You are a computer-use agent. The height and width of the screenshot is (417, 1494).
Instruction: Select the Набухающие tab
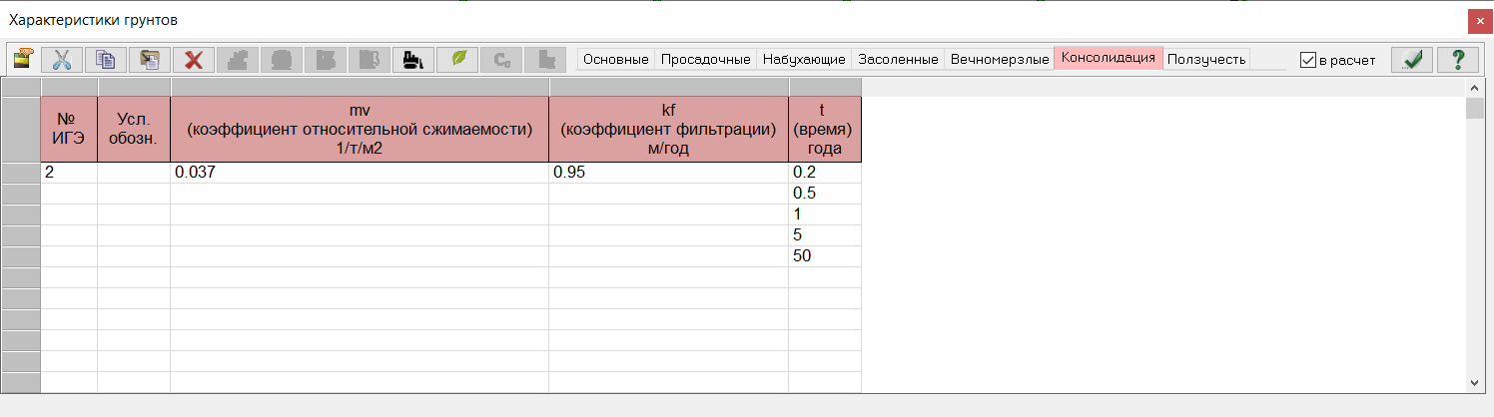(804, 60)
